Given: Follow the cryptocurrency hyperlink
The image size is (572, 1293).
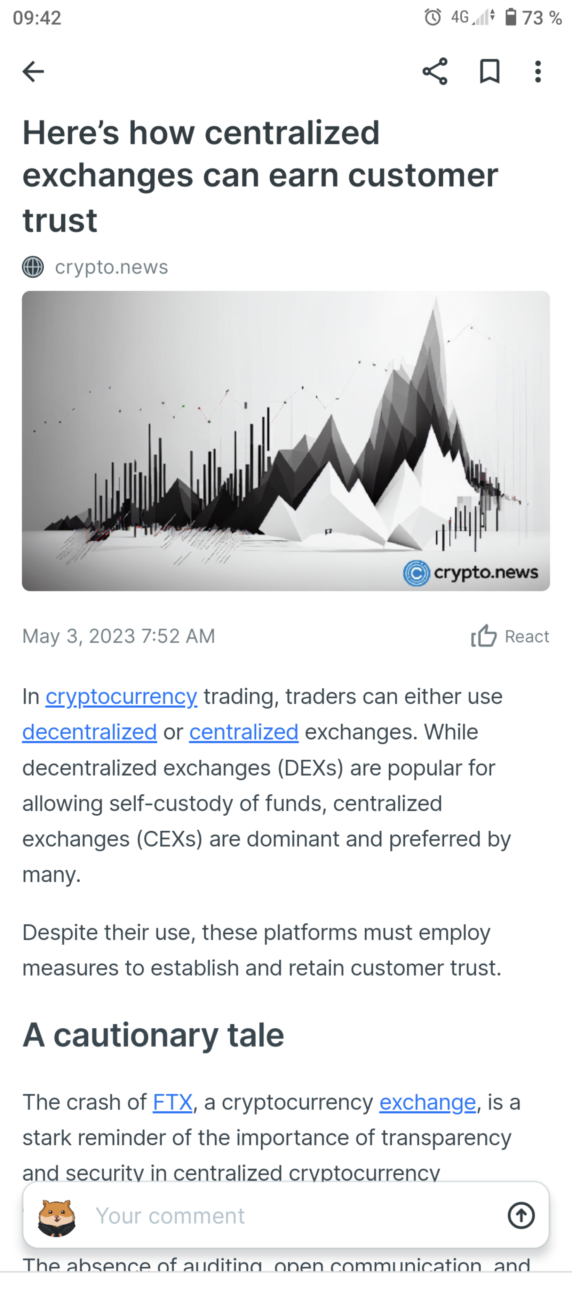Looking at the screenshot, I should [121, 696].
